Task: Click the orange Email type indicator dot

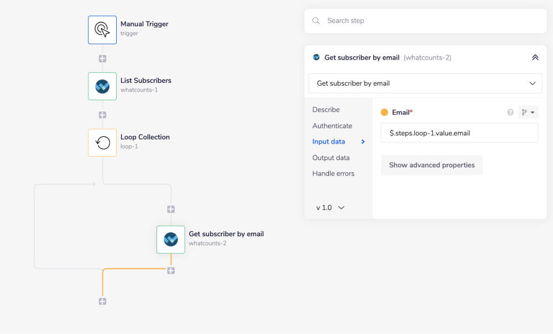Action: coord(385,113)
